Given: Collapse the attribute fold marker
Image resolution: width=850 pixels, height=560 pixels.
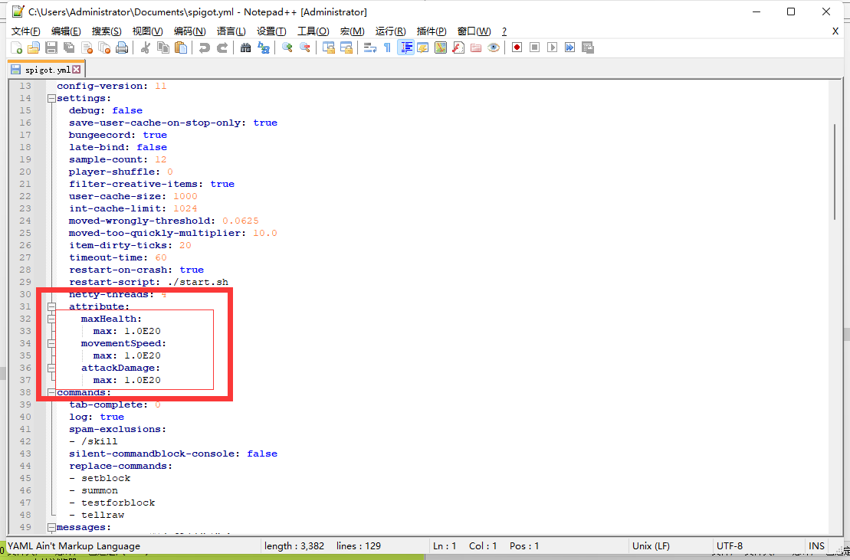Looking at the screenshot, I should pos(51,306).
